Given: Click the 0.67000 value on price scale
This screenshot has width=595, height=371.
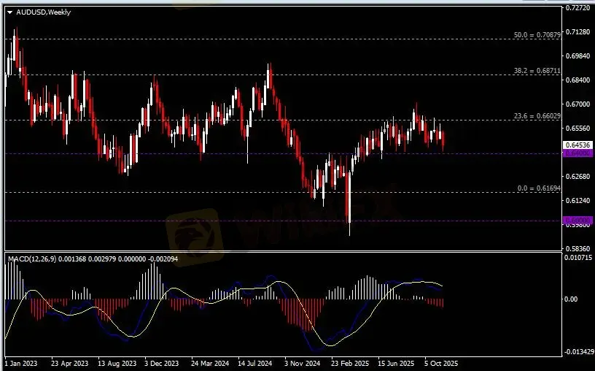Looking at the screenshot, I should point(577,104).
